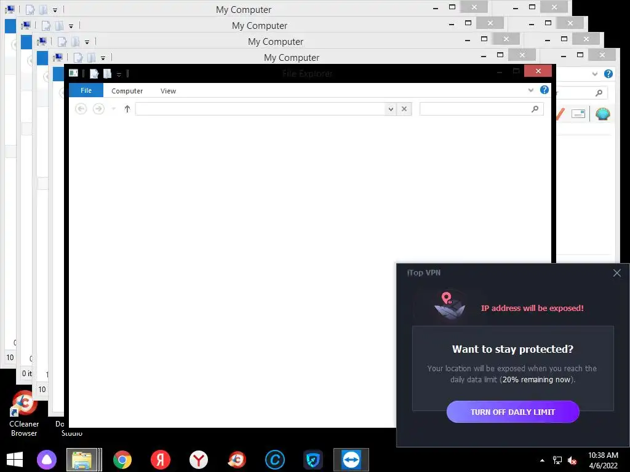Image resolution: width=630 pixels, height=472 pixels.
Task: Click the network icon in system tray
Action: point(557,460)
